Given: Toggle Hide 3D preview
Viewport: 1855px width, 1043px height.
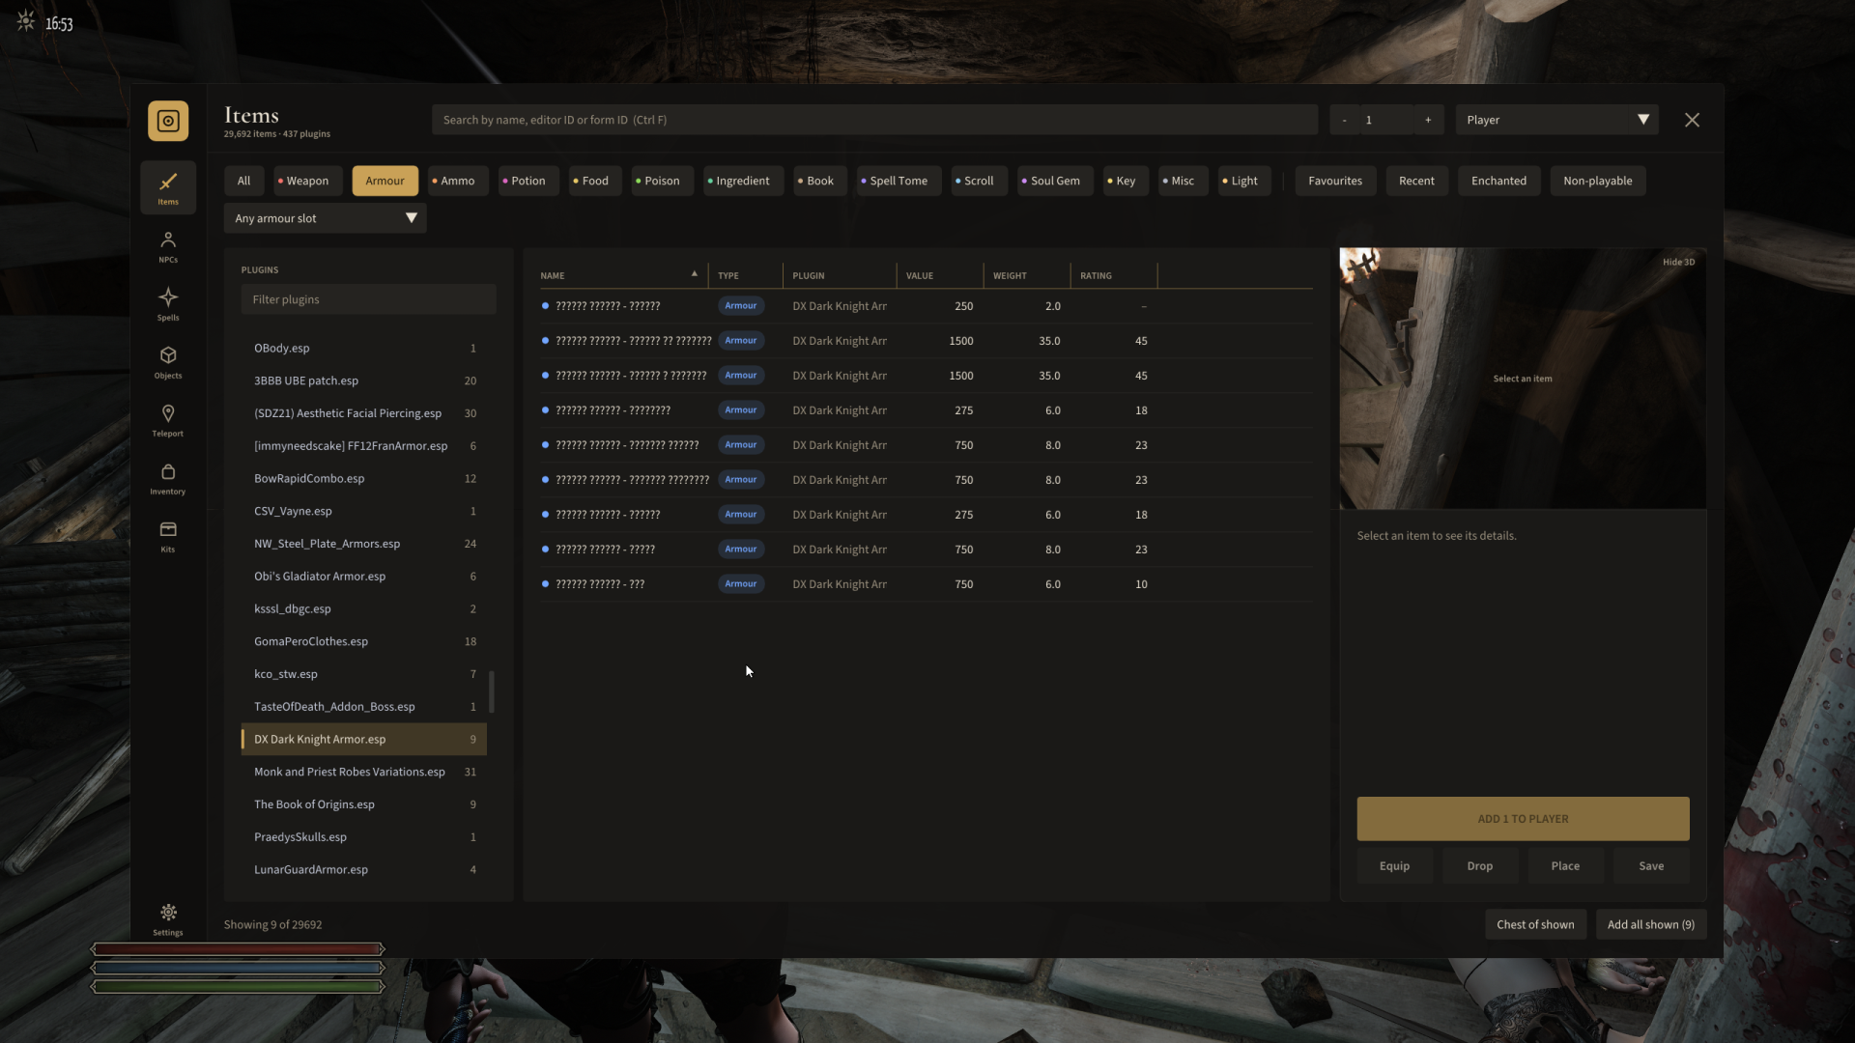Looking at the screenshot, I should tap(1678, 262).
